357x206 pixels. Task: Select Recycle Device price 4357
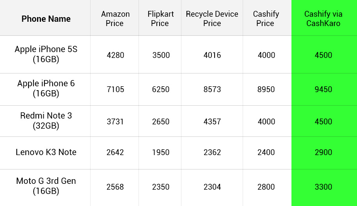coord(212,122)
